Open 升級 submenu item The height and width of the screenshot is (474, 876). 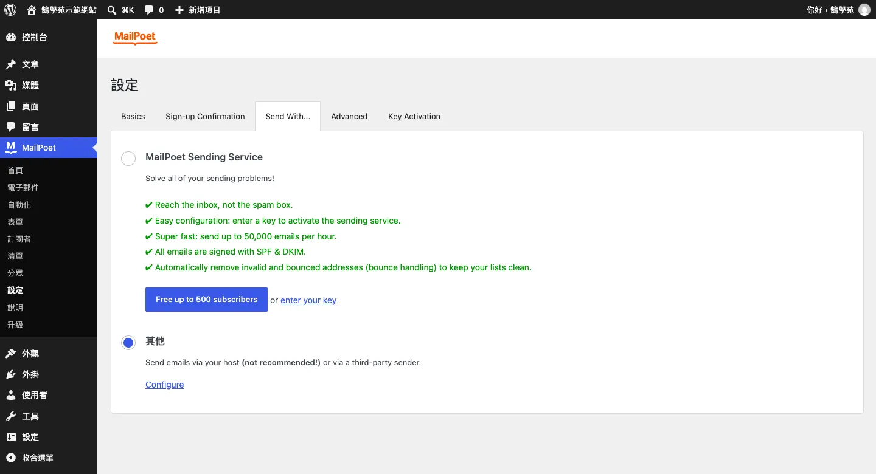[15, 325]
